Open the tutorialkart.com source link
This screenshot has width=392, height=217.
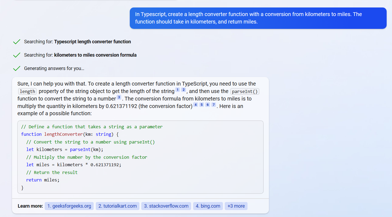point(117,206)
